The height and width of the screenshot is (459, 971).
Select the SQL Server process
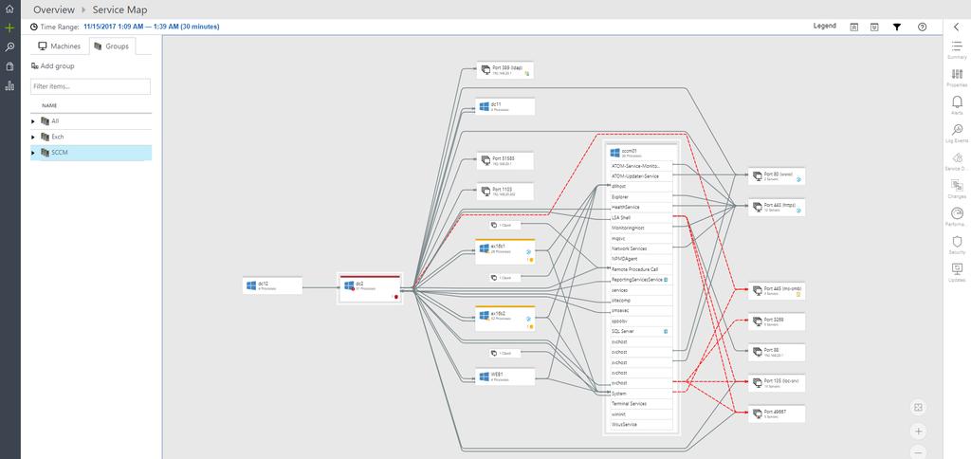(x=642, y=331)
